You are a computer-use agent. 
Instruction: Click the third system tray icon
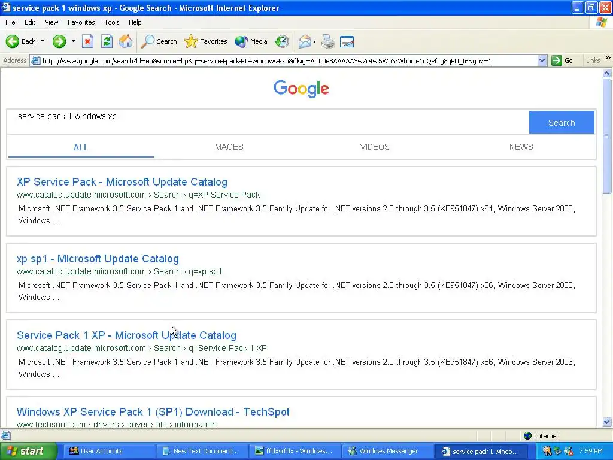point(569,451)
